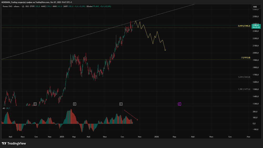Click the Объём volume value

pyautogui.click(x=95, y=6)
